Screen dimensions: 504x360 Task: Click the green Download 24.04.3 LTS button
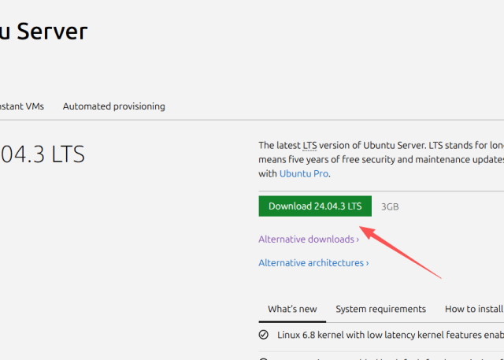pos(315,206)
